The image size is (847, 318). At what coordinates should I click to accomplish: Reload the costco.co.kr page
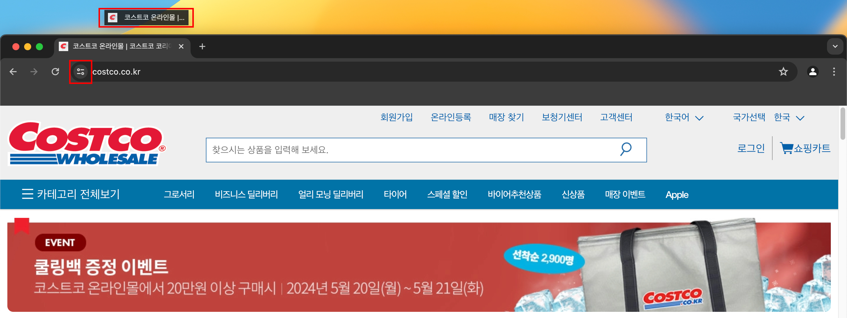tap(55, 72)
